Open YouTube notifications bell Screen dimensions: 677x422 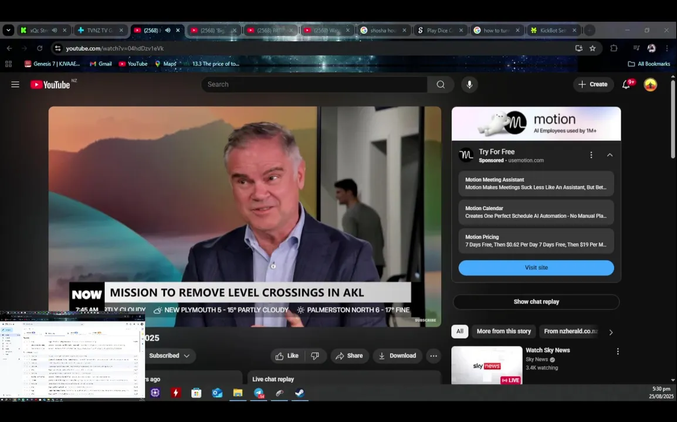point(627,84)
